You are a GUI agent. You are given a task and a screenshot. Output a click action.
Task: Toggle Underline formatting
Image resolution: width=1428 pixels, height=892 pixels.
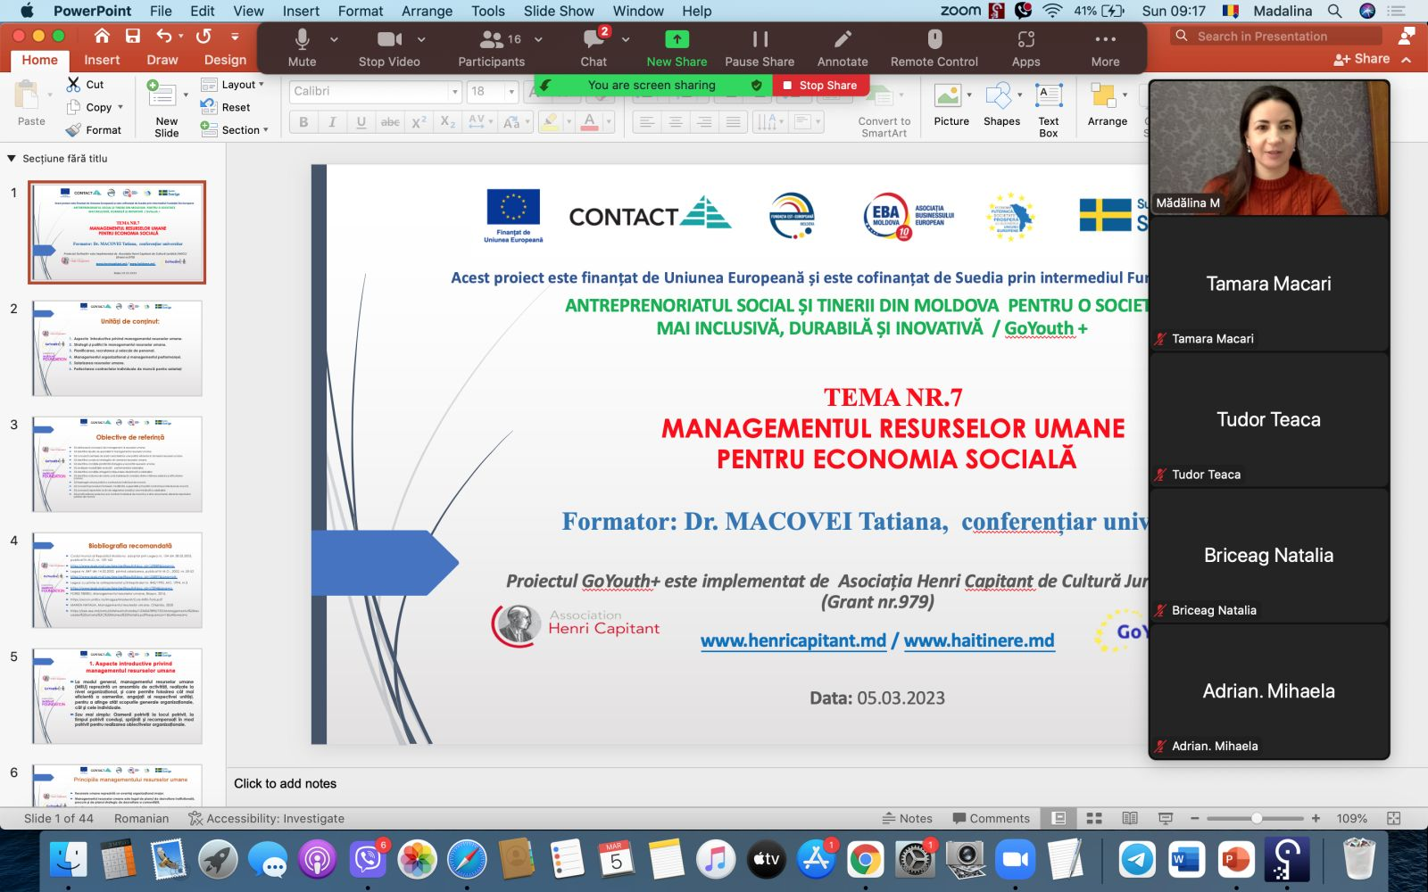[x=361, y=122]
